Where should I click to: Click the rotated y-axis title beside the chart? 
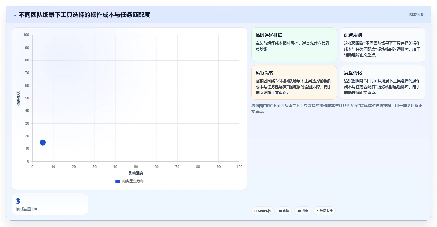click(x=19, y=98)
